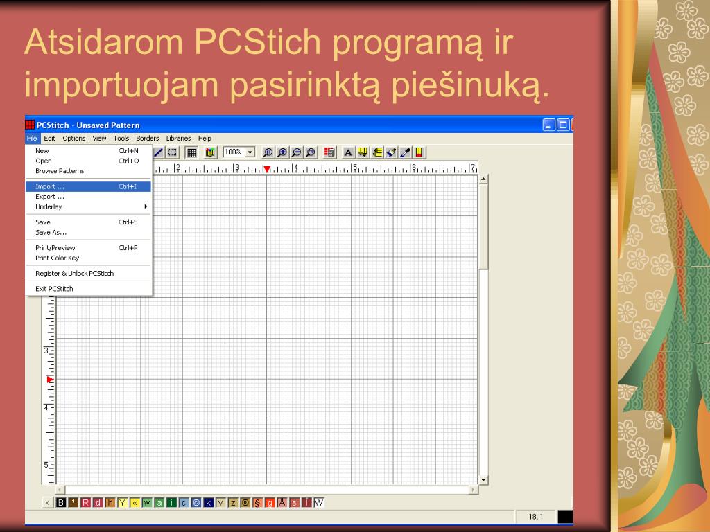Screen dimensions: 710x532
Task: Click the red pattern calculator icon
Action: (329, 152)
